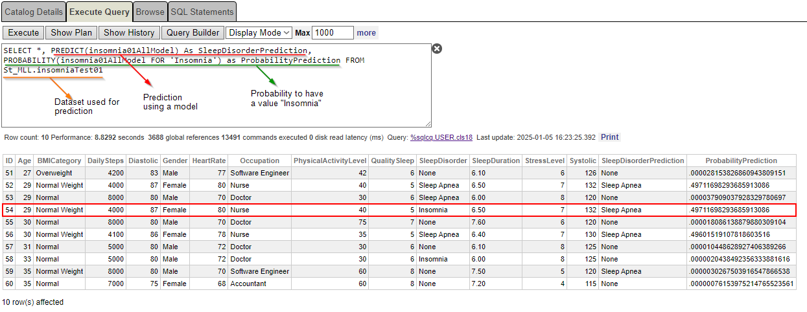Click Show History button
807x312 pixels.
[x=129, y=32]
